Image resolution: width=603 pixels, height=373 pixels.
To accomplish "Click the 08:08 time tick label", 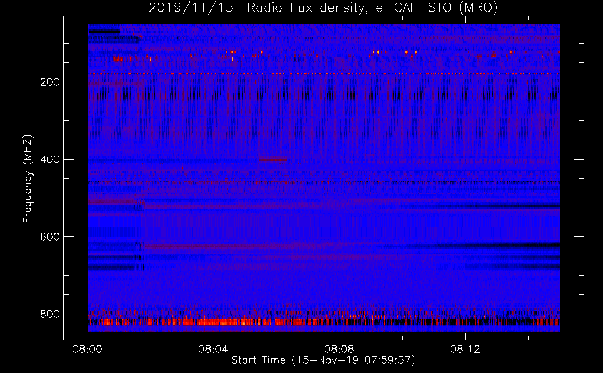I will coord(339,350).
